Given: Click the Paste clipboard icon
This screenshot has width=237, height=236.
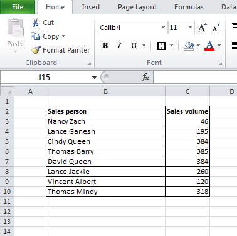Looking at the screenshot, I should tap(16, 28).
